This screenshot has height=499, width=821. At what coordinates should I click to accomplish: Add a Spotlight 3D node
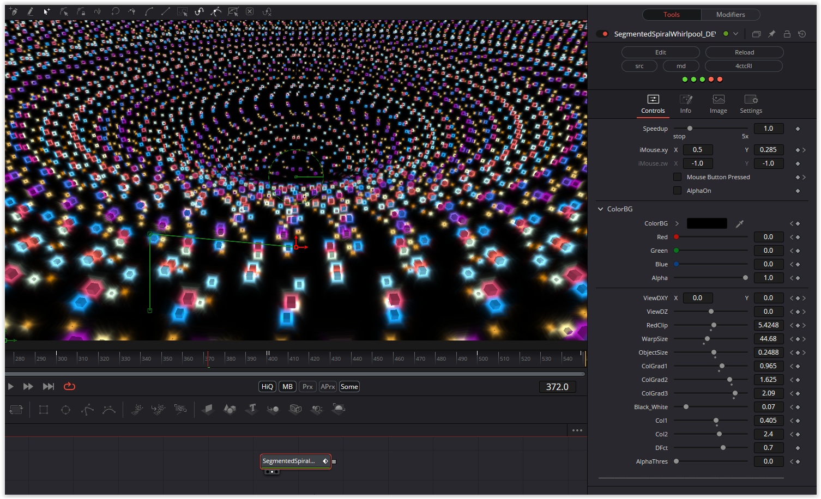click(317, 409)
